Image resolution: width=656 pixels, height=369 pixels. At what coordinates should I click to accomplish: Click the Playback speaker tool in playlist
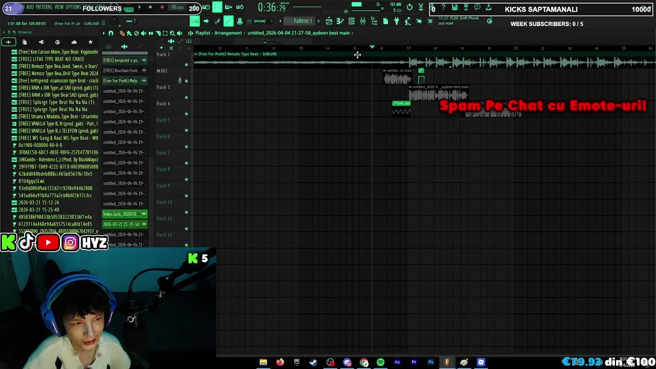click(x=179, y=33)
